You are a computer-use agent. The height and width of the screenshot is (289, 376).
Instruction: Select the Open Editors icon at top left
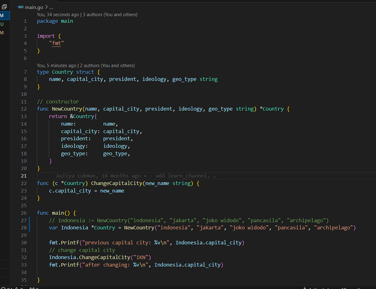point(4,7)
